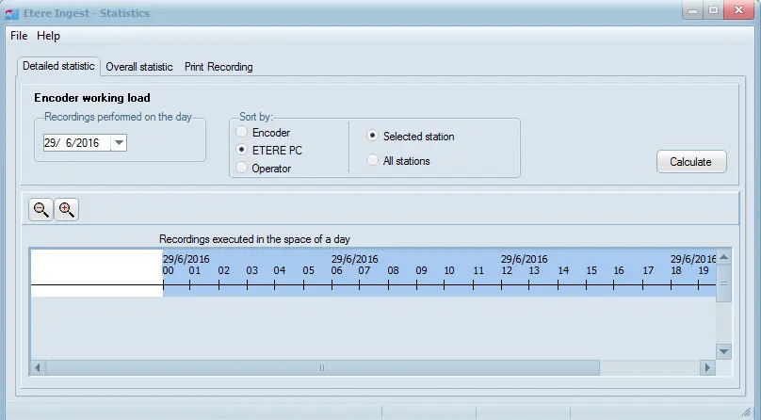Click the timeline scroll left arrow
761x420 pixels.
click(x=38, y=367)
